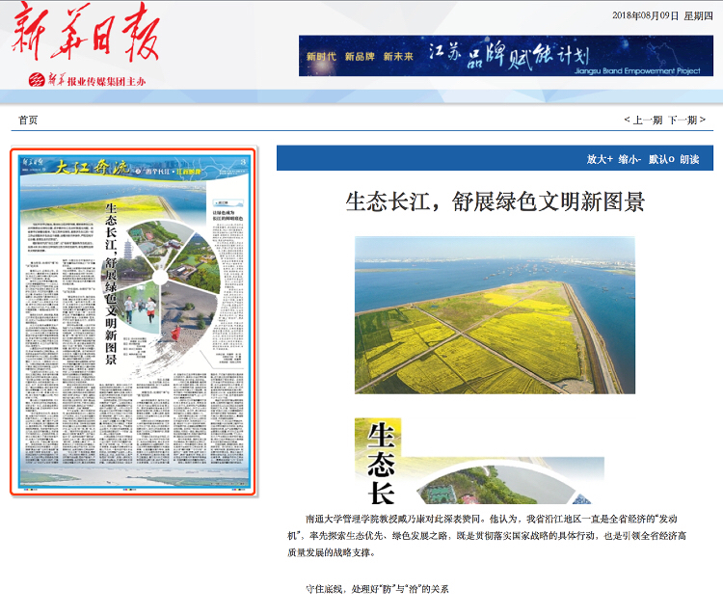Go to next issue 下一期
The image size is (723, 616).
click(x=683, y=121)
